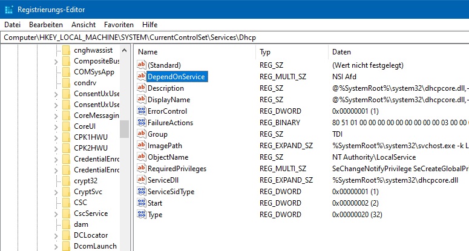Click the tree scrollbar up arrow
Viewport: 469px width, 251px height.
125,50
